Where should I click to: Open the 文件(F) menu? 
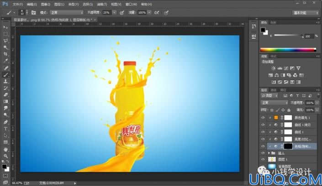pyautogui.click(x=18, y=4)
